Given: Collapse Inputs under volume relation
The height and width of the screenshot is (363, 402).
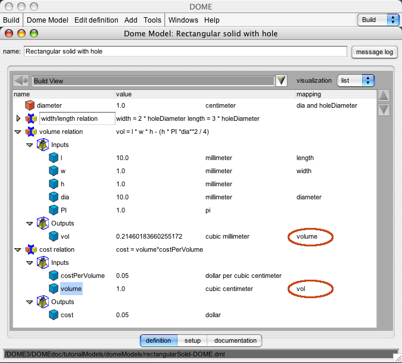Looking at the screenshot, I should click(30, 145).
